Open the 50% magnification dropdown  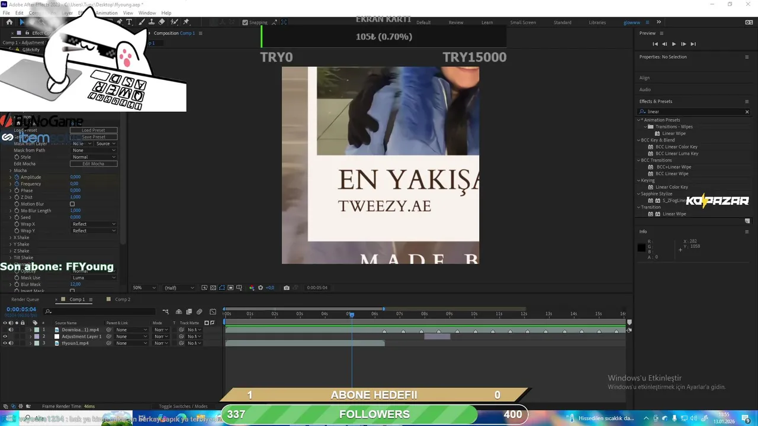144,288
